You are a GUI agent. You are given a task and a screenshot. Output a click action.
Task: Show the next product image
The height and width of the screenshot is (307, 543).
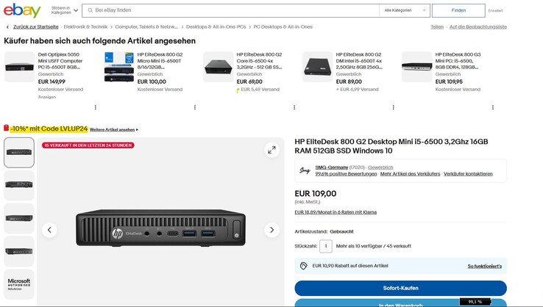(271, 230)
